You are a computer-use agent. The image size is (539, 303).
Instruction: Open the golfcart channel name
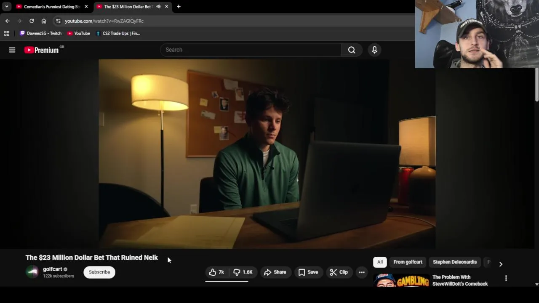(52, 269)
